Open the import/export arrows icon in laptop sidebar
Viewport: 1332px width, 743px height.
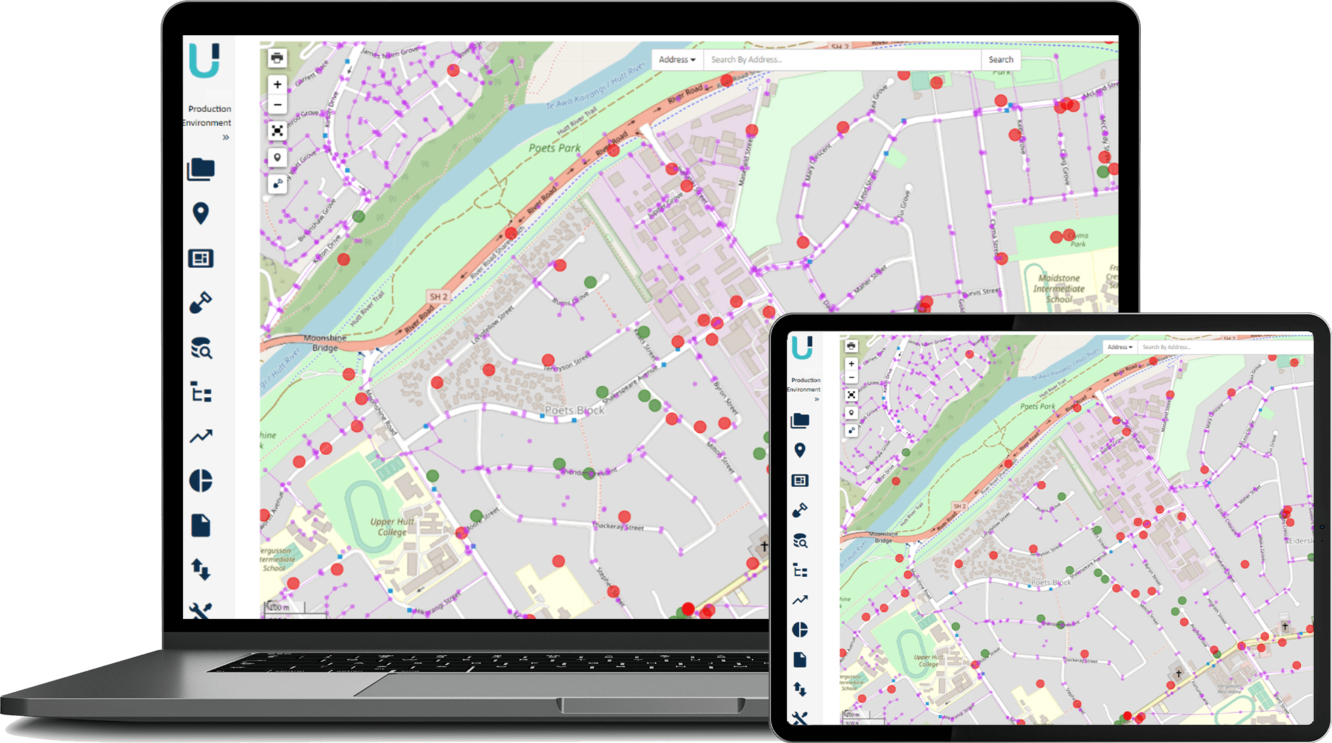(201, 569)
